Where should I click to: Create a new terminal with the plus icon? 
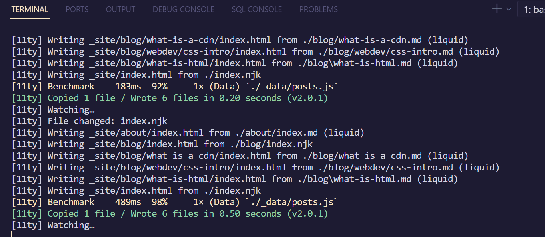497,9
